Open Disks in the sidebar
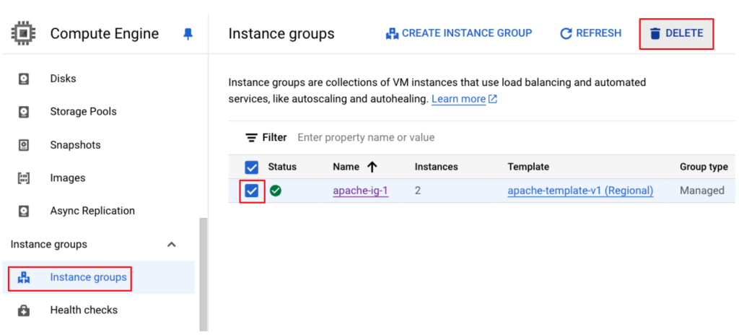 click(x=64, y=78)
